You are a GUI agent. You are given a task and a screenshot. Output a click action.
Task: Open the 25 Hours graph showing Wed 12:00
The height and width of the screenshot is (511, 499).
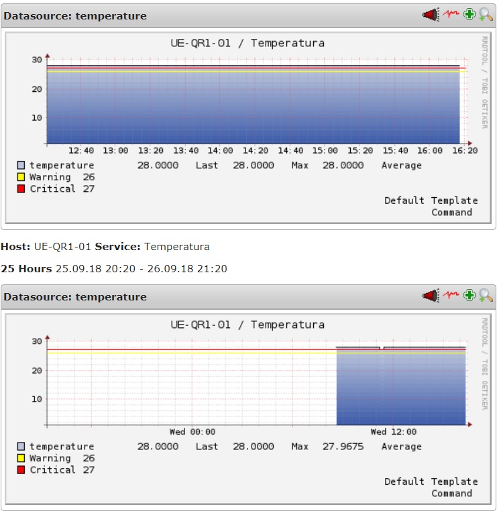248,382
